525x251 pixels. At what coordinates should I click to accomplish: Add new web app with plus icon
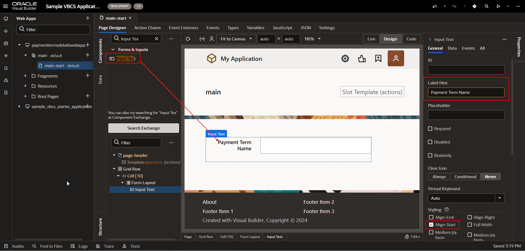tap(87, 18)
